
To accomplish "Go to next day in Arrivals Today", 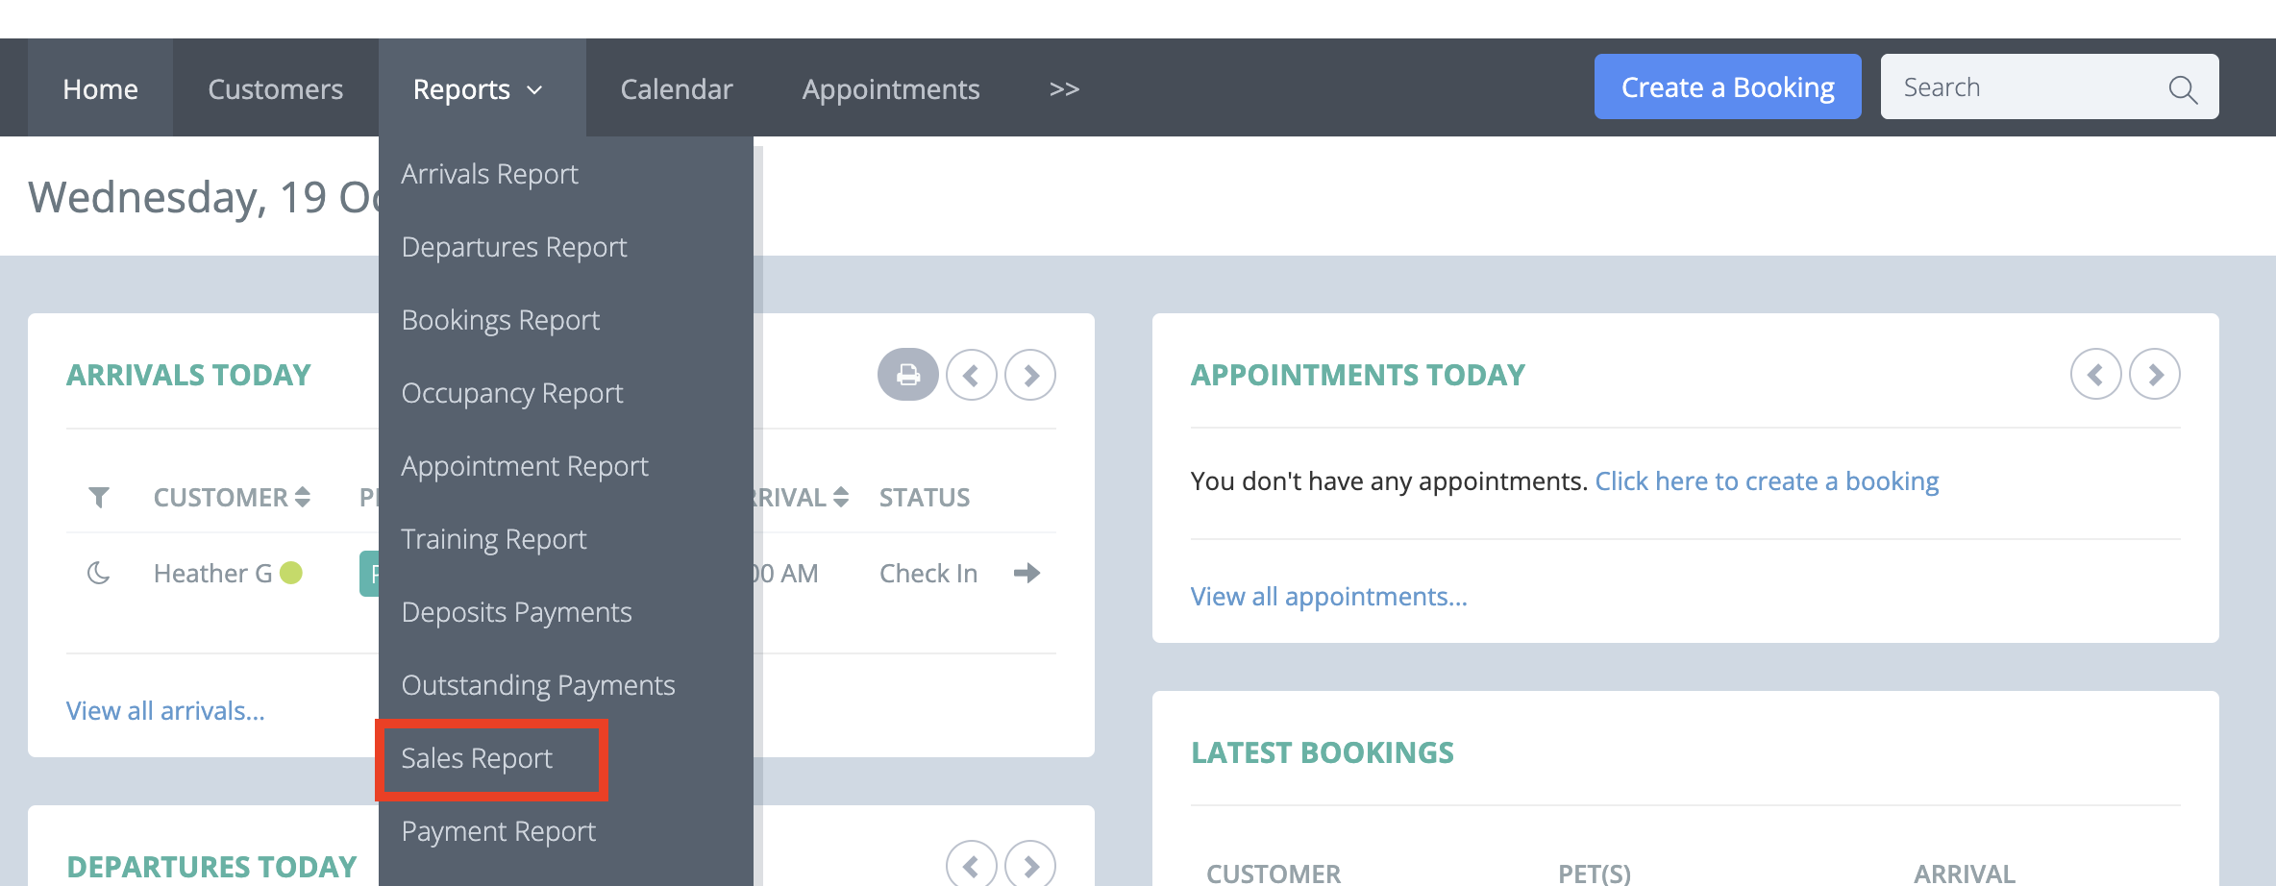I will [x=1030, y=375].
